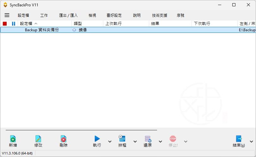Click the 還原 (Restore) icon

click(148, 139)
